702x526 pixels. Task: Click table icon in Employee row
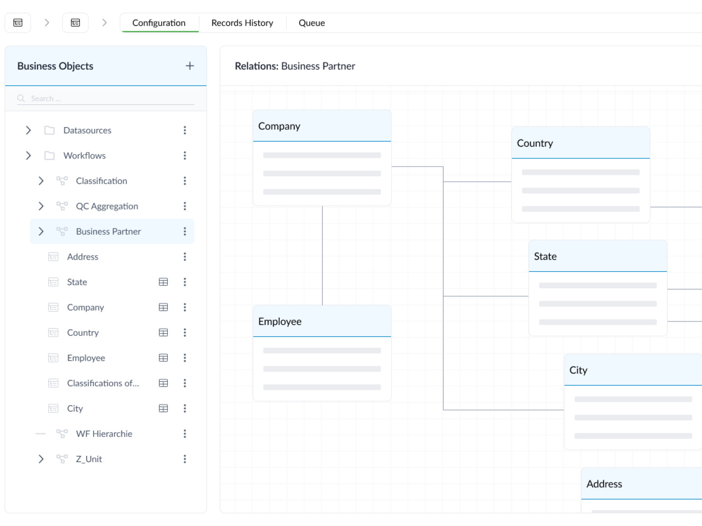163,358
